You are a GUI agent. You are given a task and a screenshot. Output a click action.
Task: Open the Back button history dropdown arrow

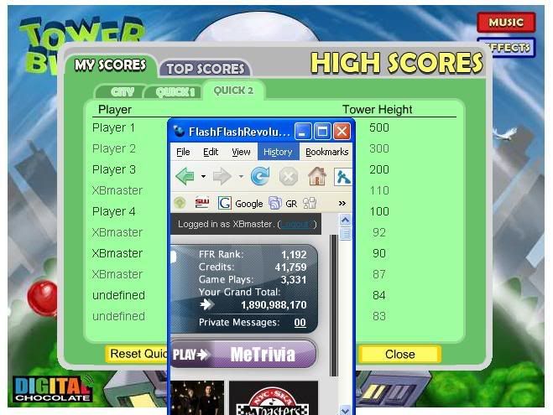tap(202, 177)
